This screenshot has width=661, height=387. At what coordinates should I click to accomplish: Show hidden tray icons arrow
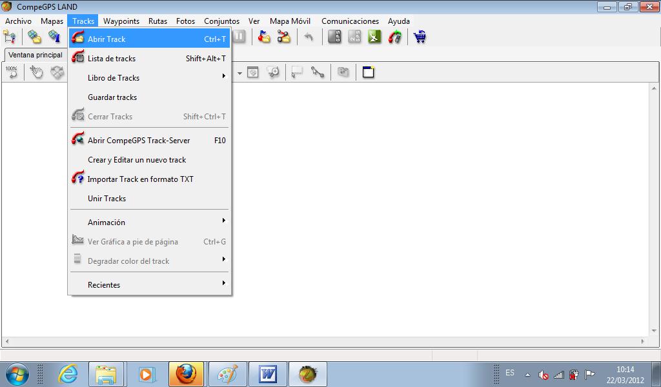(527, 374)
